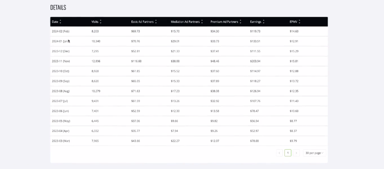This screenshot has width=384, height=169.
Task: Click the $133.51 earnings value
Action: pyautogui.click(x=255, y=41)
